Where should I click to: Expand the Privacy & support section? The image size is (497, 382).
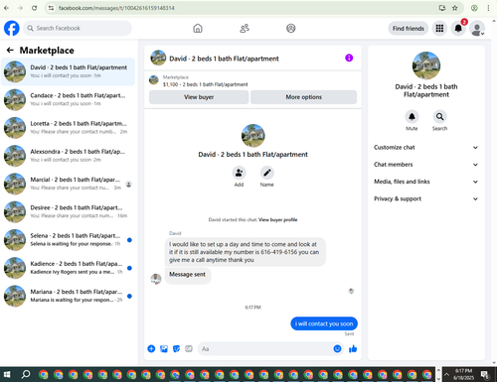(x=426, y=198)
